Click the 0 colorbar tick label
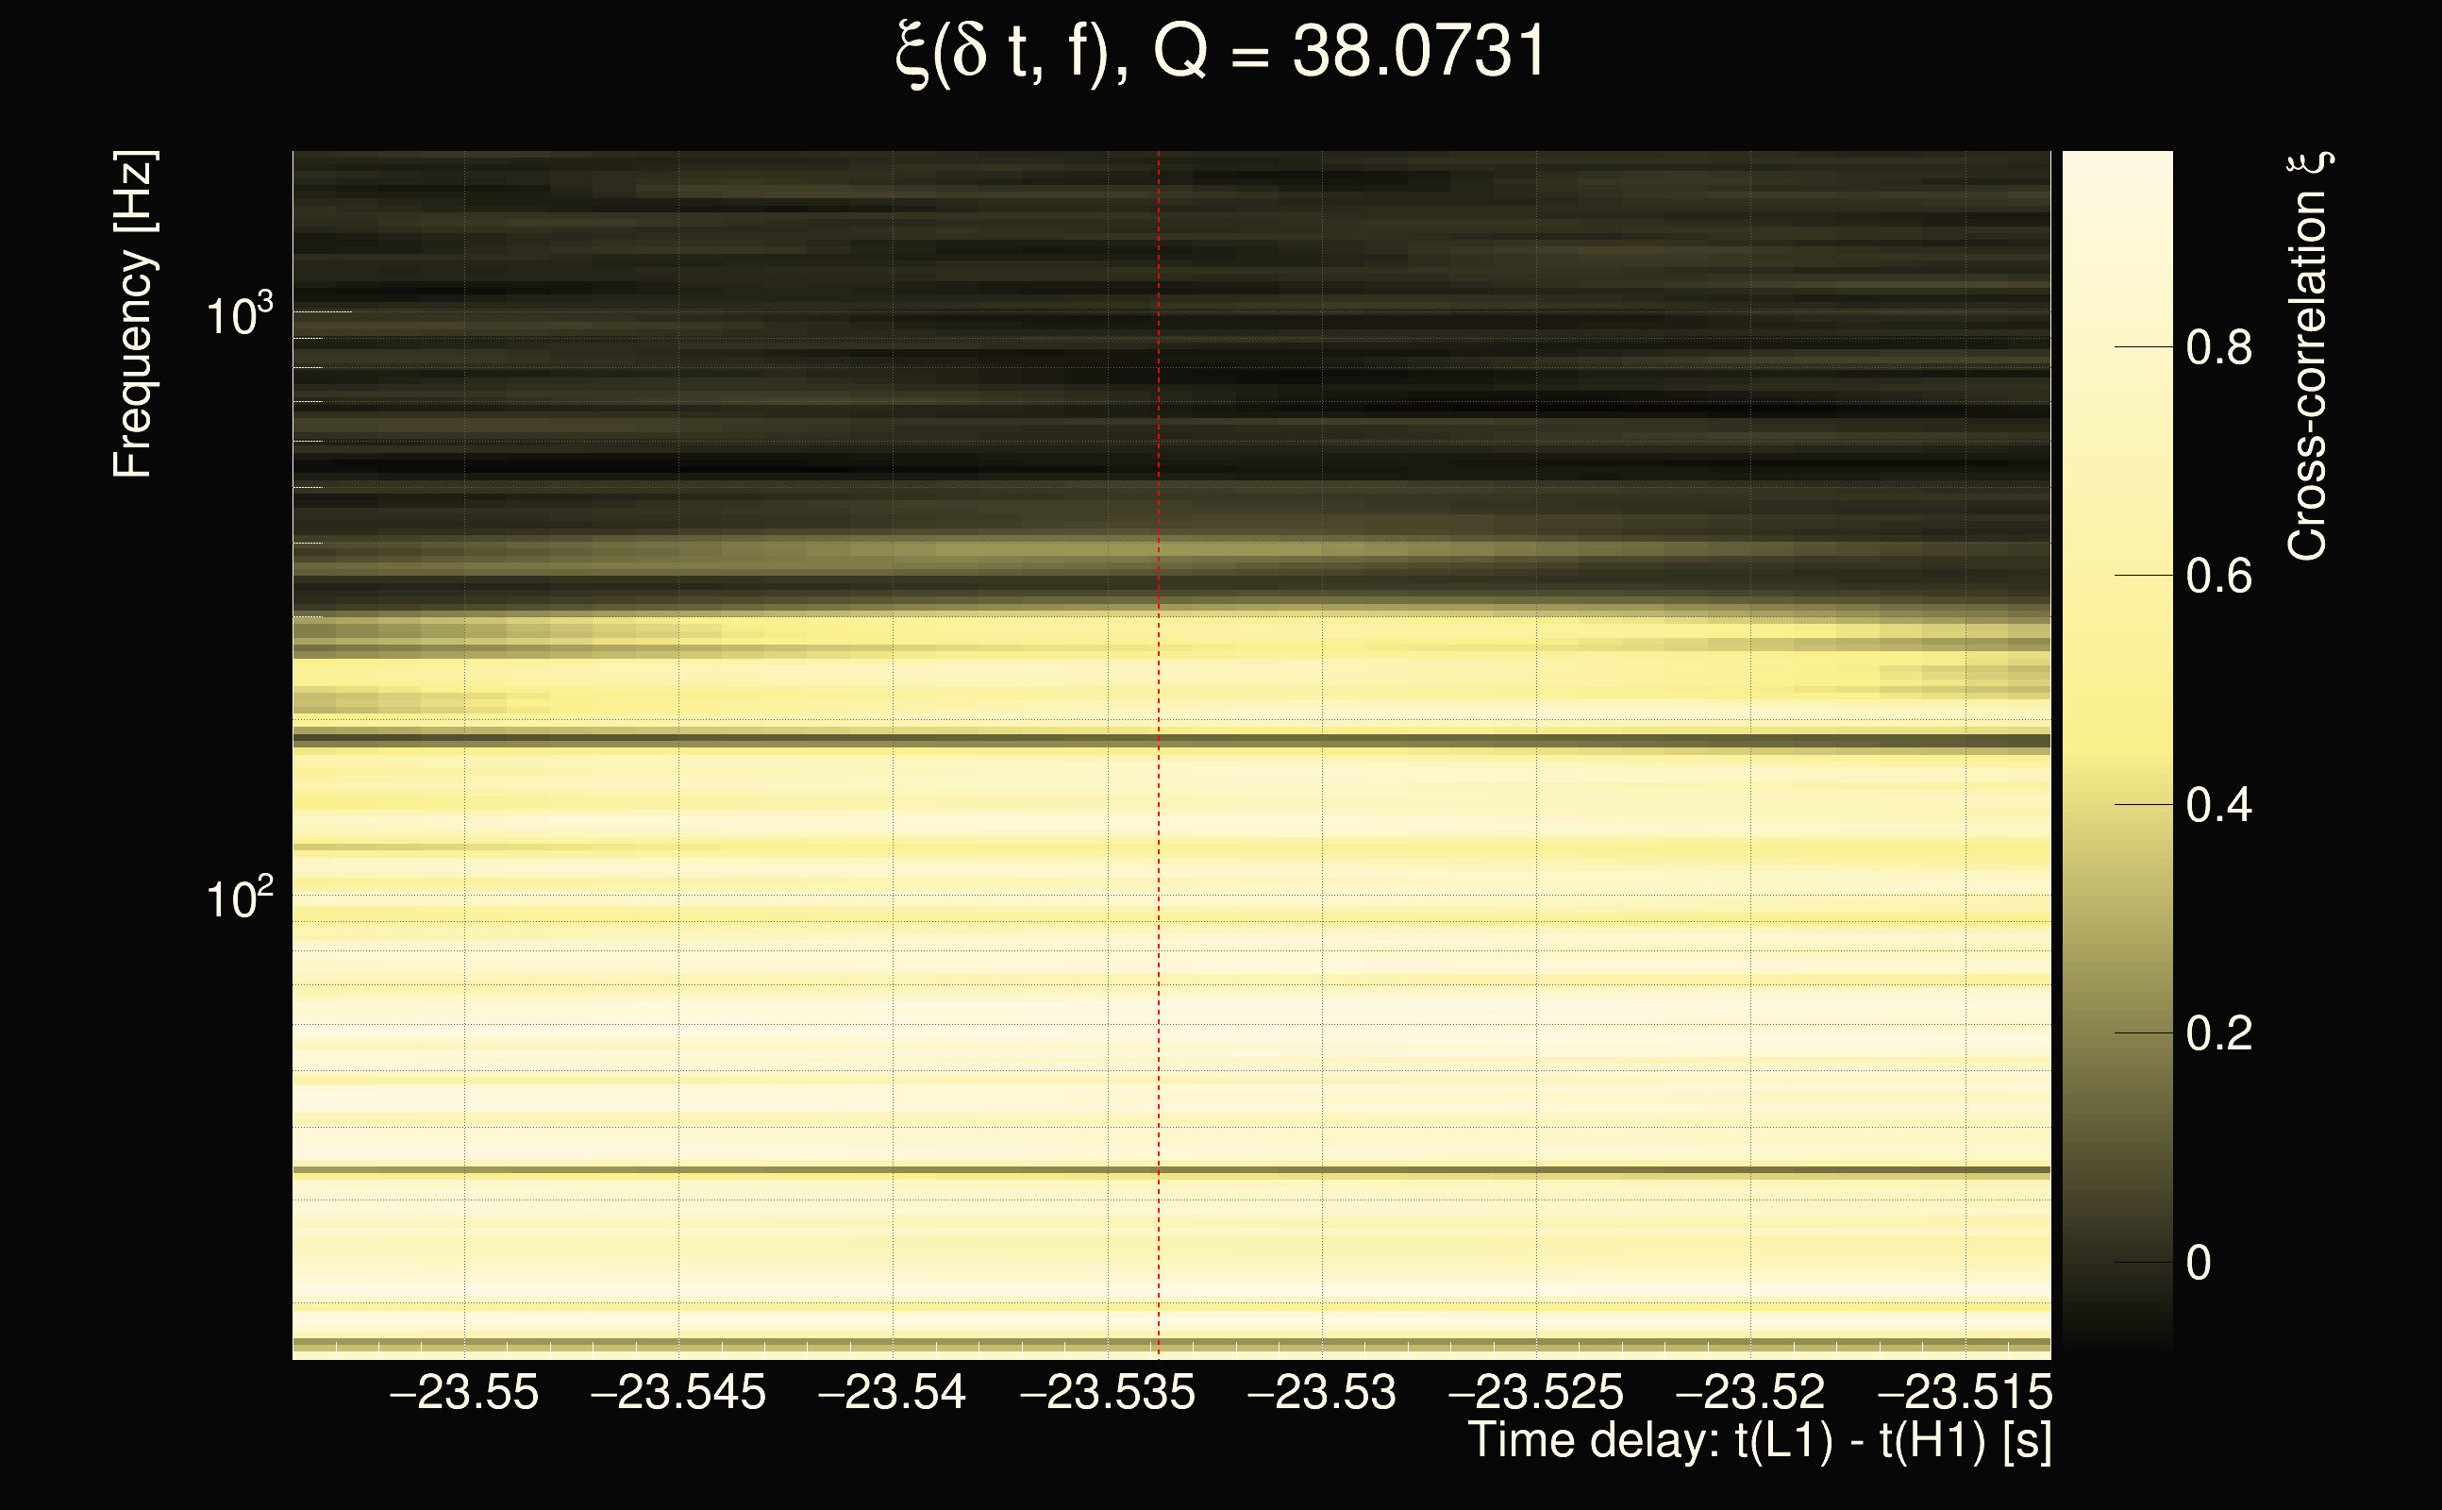 click(x=2199, y=1263)
